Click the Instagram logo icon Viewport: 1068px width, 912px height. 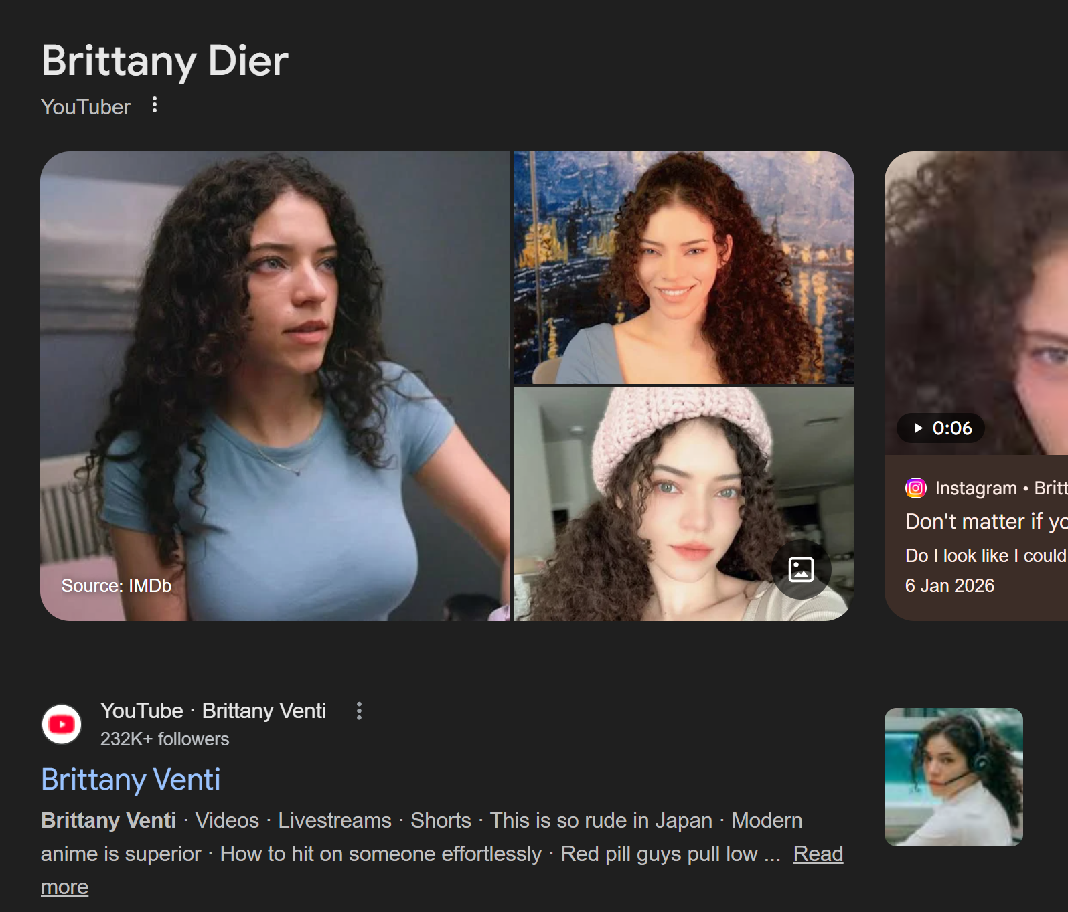[916, 488]
